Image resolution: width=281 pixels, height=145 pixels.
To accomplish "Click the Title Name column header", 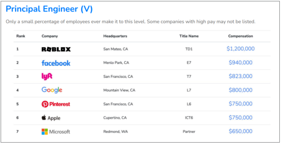I will tap(189, 36).
